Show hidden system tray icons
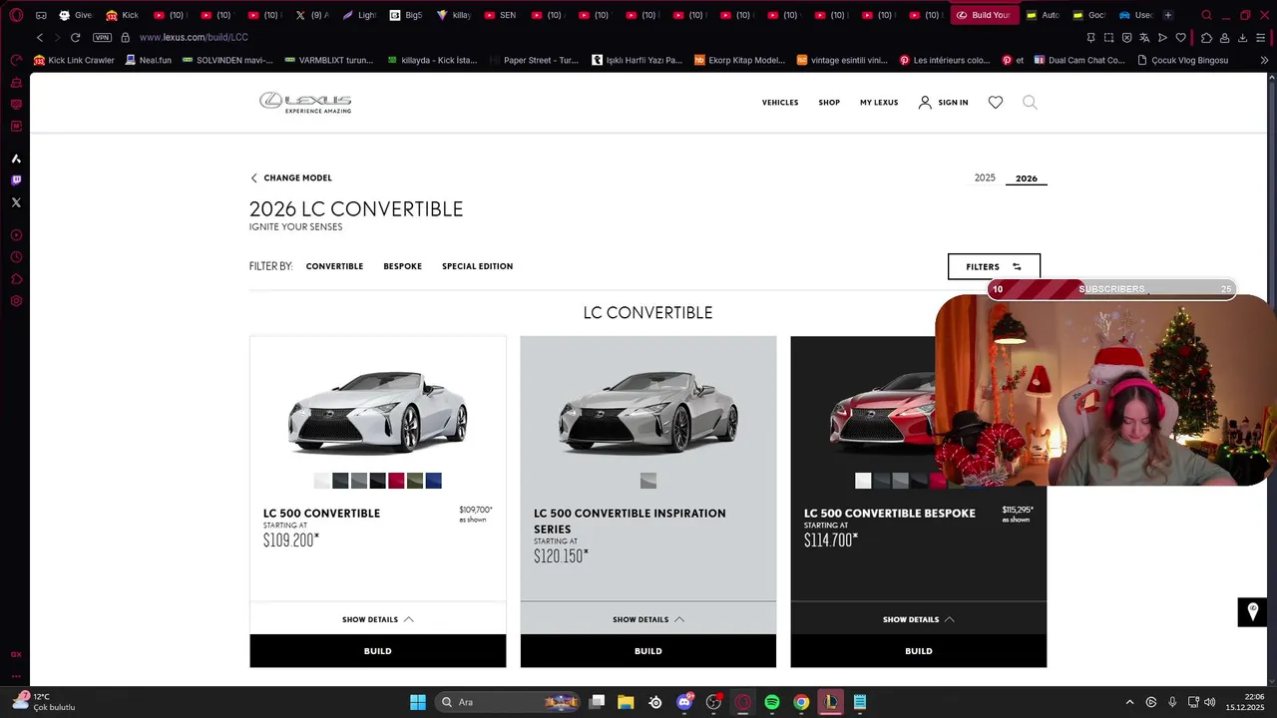 [1129, 702]
